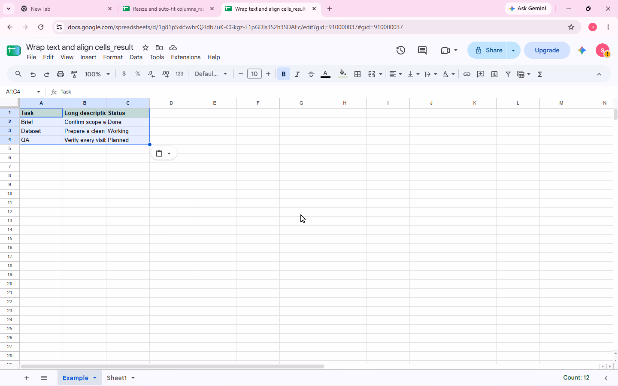Open the search menus magnifier icon

click(x=18, y=74)
